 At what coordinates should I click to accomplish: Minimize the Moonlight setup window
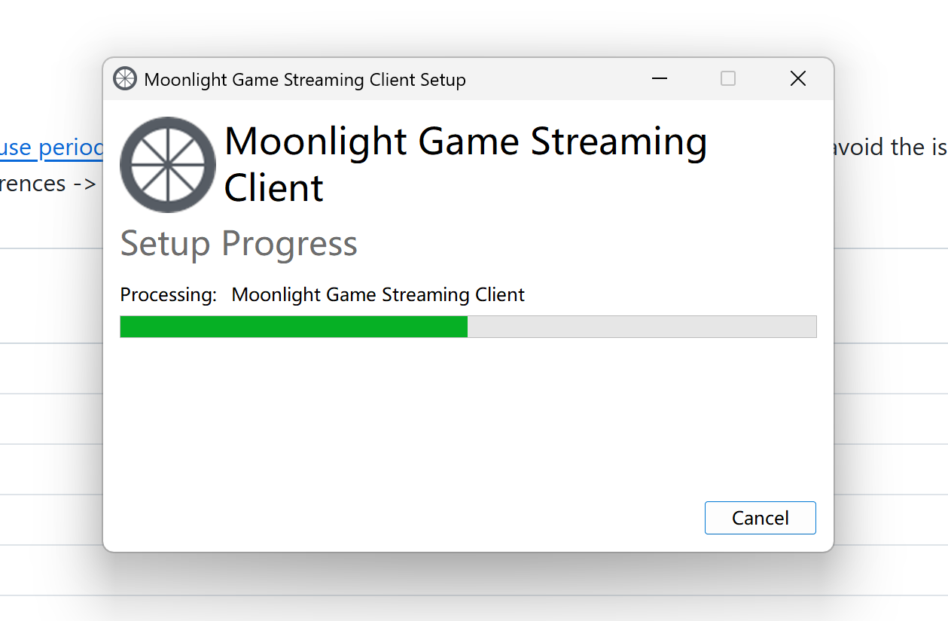click(x=660, y=78)
